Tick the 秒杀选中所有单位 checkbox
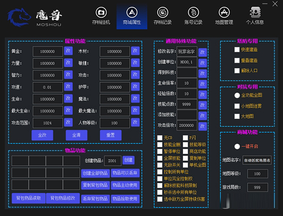The image size is (283, 216). [x=160, y=192]
